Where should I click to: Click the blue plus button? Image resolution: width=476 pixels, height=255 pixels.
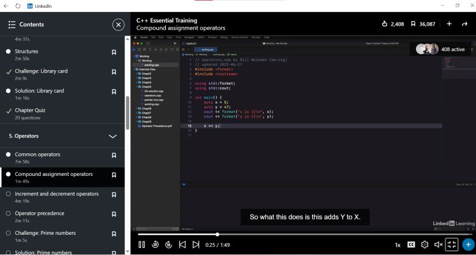tap(468, 244)
